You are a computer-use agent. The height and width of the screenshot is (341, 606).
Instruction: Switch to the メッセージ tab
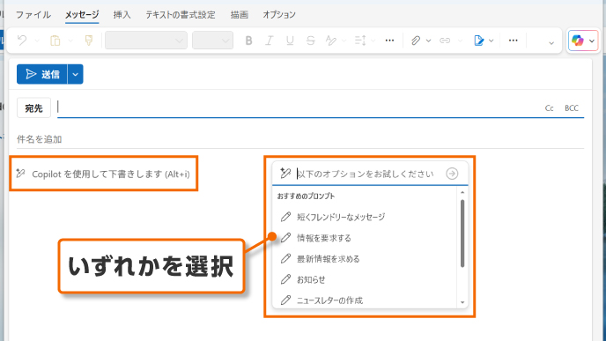tap(82, 15)
